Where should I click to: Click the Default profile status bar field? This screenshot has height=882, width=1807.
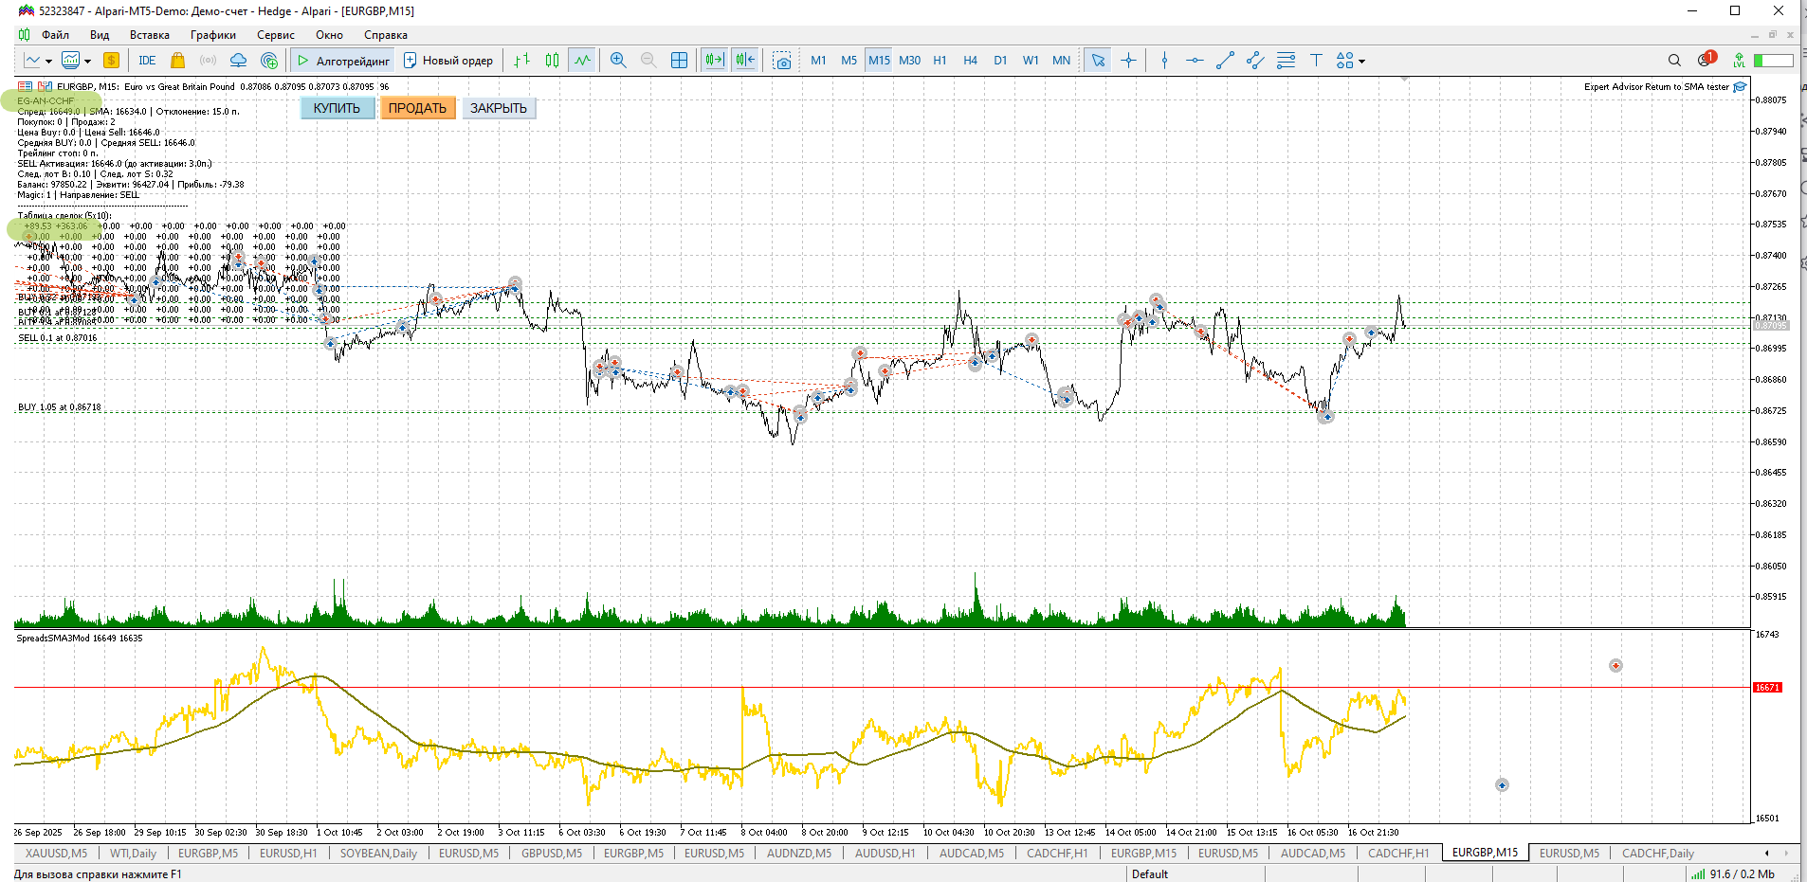[x=1149, y=874]
